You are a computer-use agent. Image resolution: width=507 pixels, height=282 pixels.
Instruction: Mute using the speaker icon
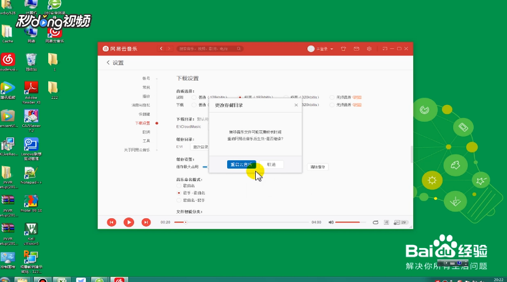pyautogui.click(x=331, y=222)
